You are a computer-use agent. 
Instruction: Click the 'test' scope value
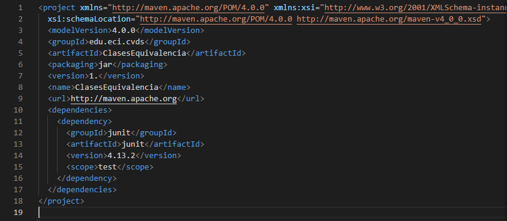tap(107, 167)
